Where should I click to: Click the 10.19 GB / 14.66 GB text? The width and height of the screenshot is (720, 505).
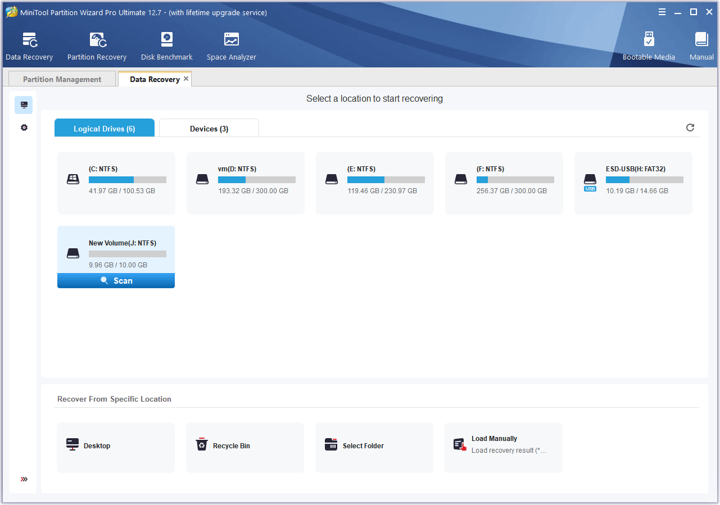tap(637, 191)
